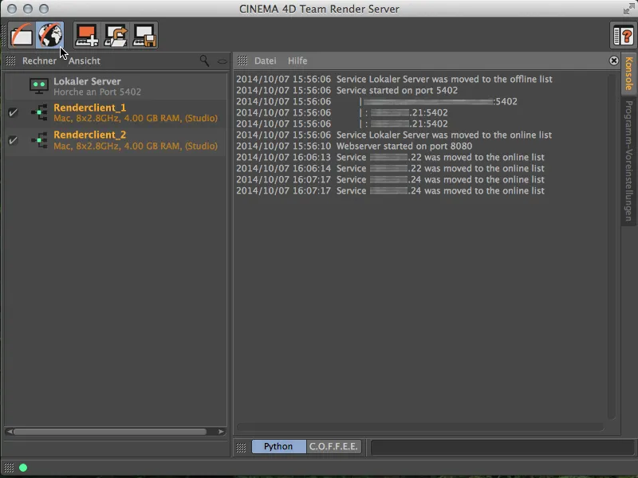Switch to the C.O.F.F.E.E. tab

click(334, 447)
